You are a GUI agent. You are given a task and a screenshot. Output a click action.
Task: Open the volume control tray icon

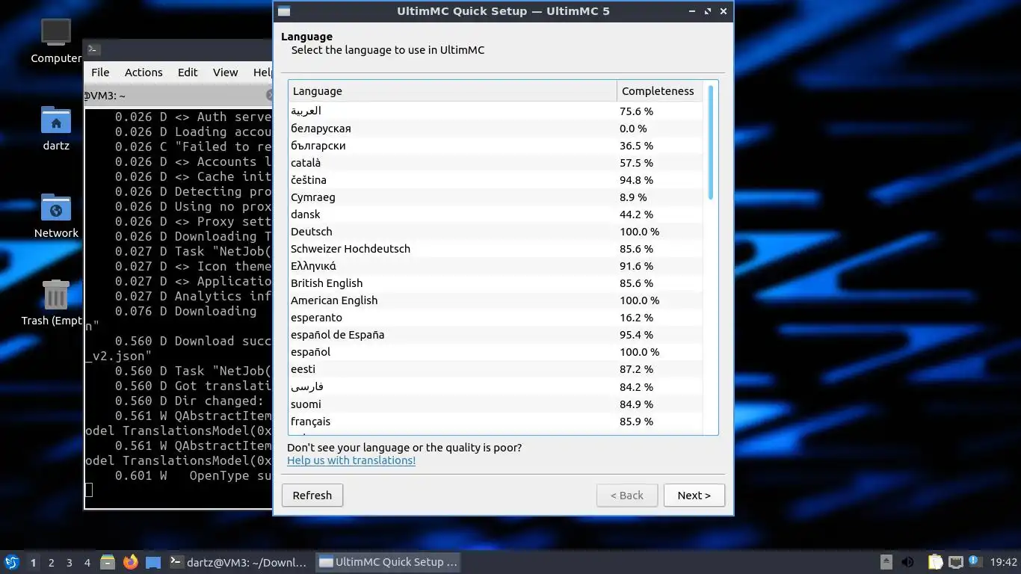point(907,562)
